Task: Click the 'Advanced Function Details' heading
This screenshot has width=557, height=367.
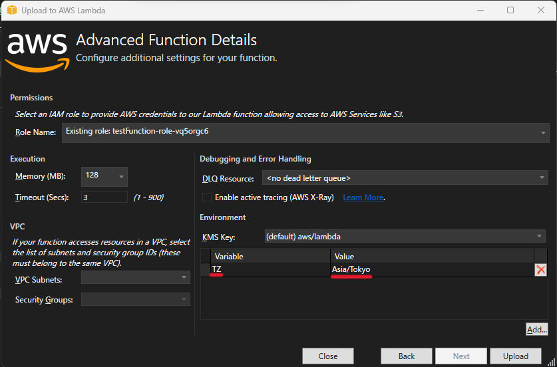Action: tap(166, 40)
